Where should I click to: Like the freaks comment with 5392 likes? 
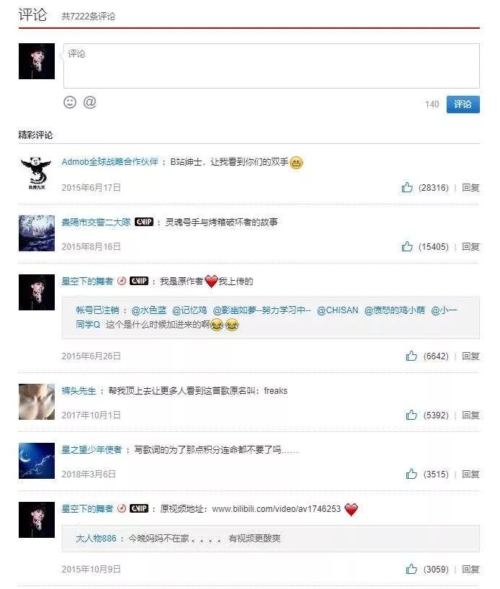tap(411, 414)
